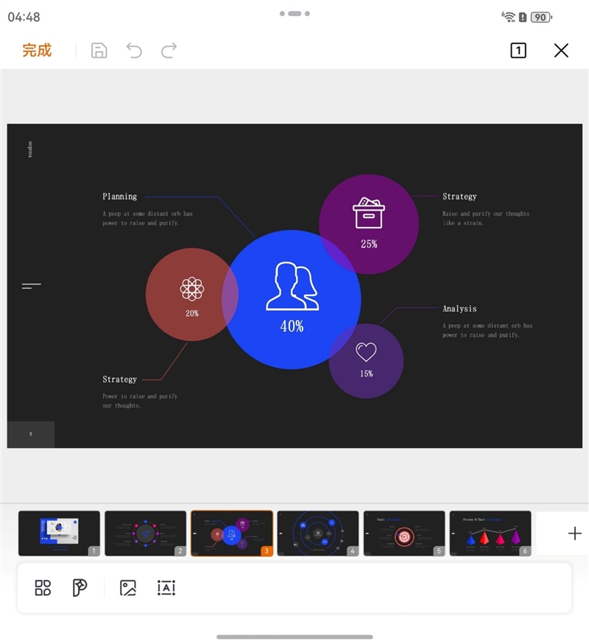Open the page-number view icon

pos(518,50)
